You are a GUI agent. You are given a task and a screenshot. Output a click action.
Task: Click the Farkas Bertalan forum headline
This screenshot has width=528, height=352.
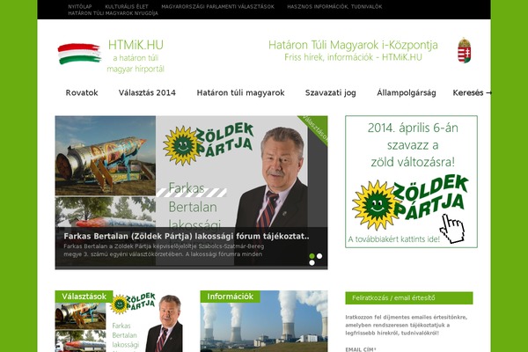tap(187, 236)
